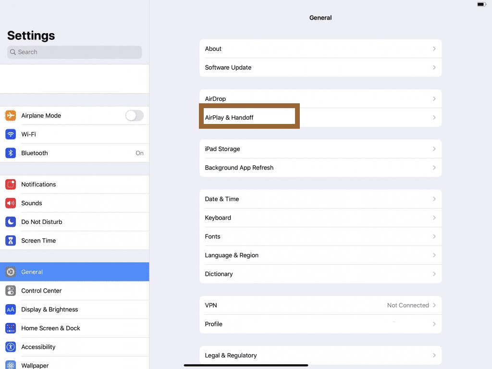Screen dimensions: 492x369
Task: Select Home Screen & Dock in sidebar
Action: pyautogui.click(x=50, y=328)
